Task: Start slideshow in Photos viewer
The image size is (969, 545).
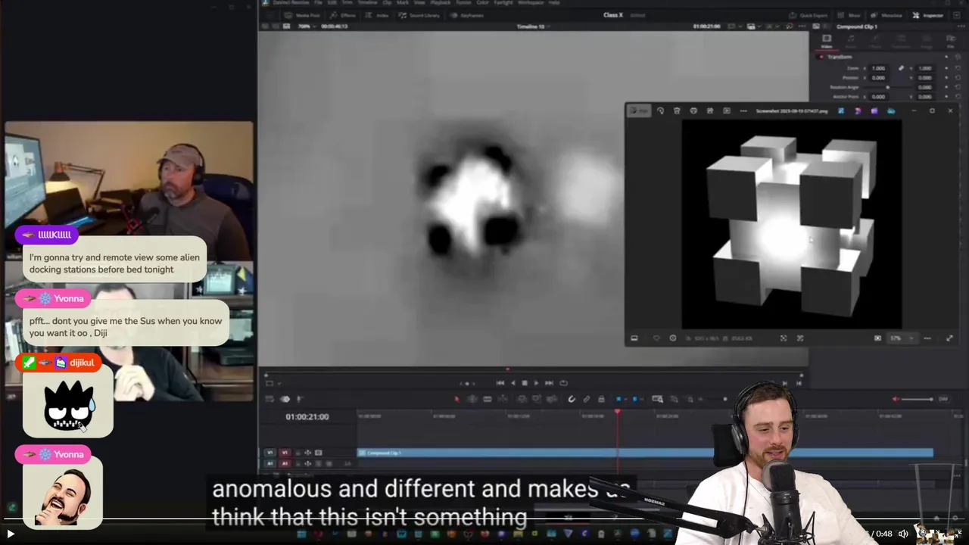Action: (x=727, y=111)
